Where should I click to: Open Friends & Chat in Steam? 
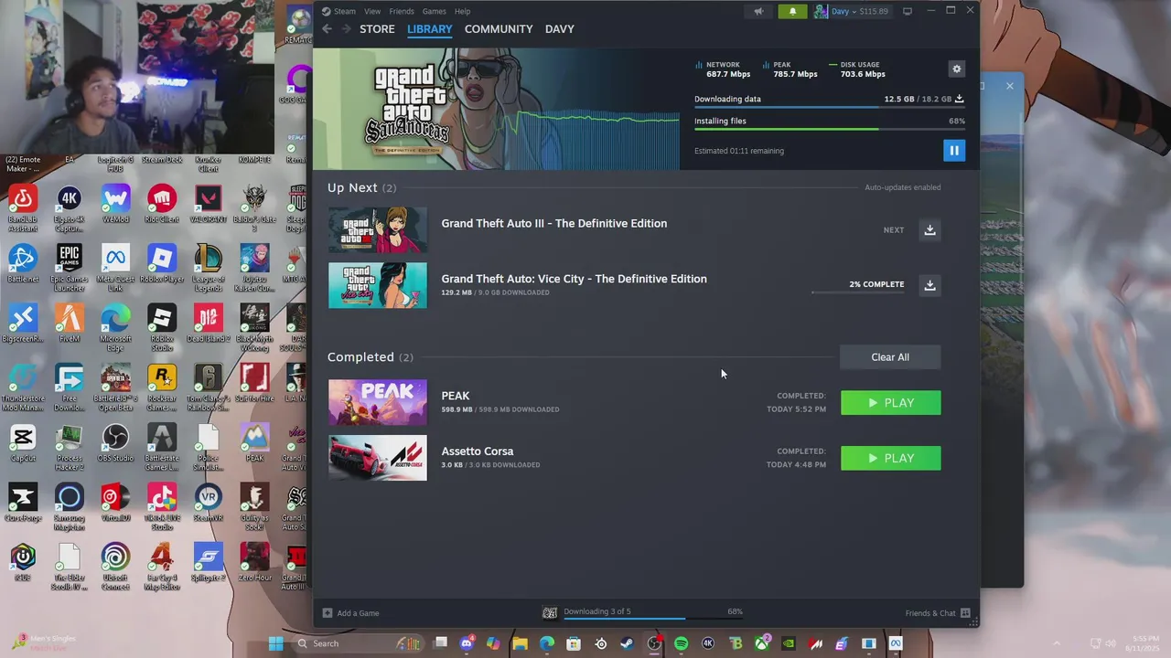click(937, 613)
